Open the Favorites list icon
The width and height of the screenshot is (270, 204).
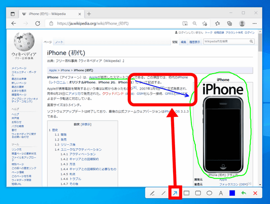tap(217, 24)
